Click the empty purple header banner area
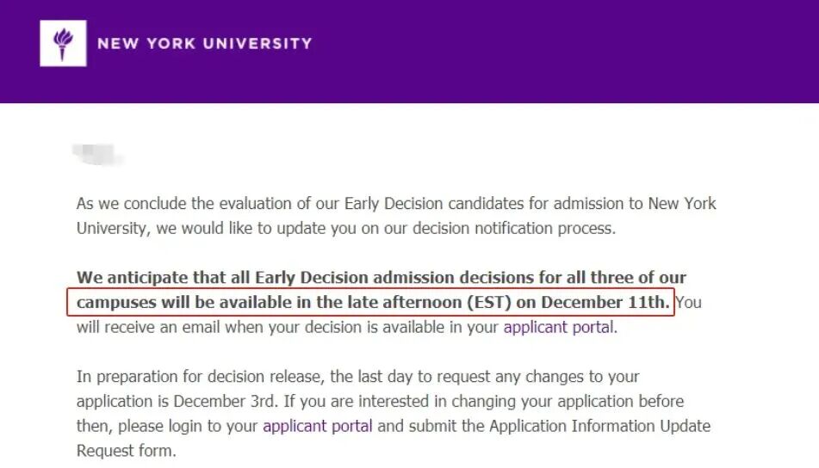Viewport: 819px width, 468px height. pyautogui.click(x=560, y=52)
